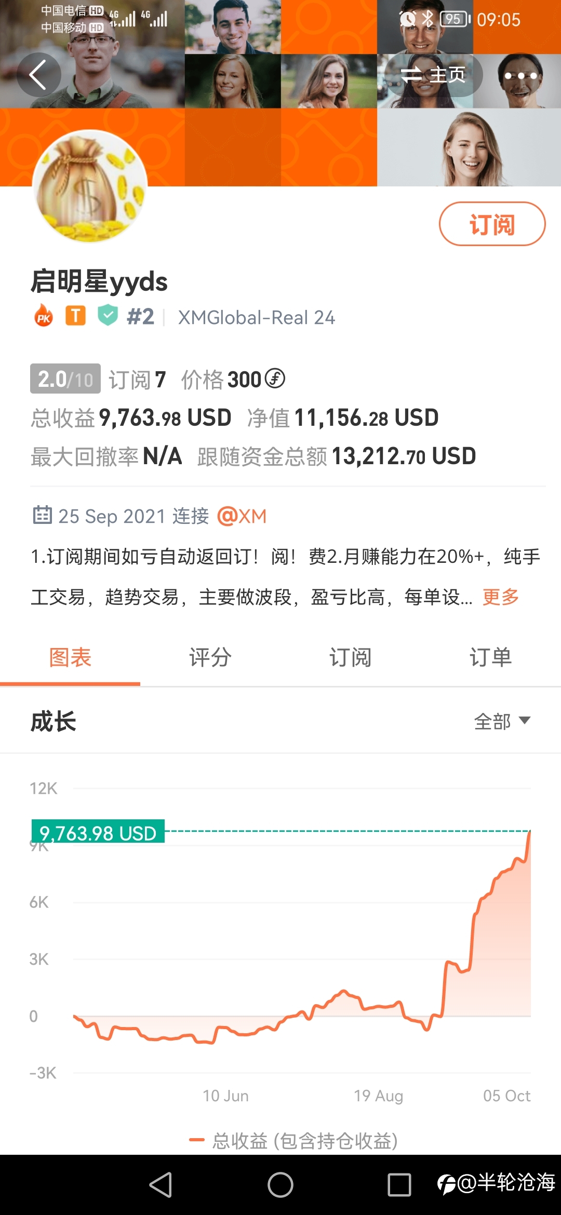Tap the PK flame badge icon
The image size is (561, 1215).
tap(44, 316)
